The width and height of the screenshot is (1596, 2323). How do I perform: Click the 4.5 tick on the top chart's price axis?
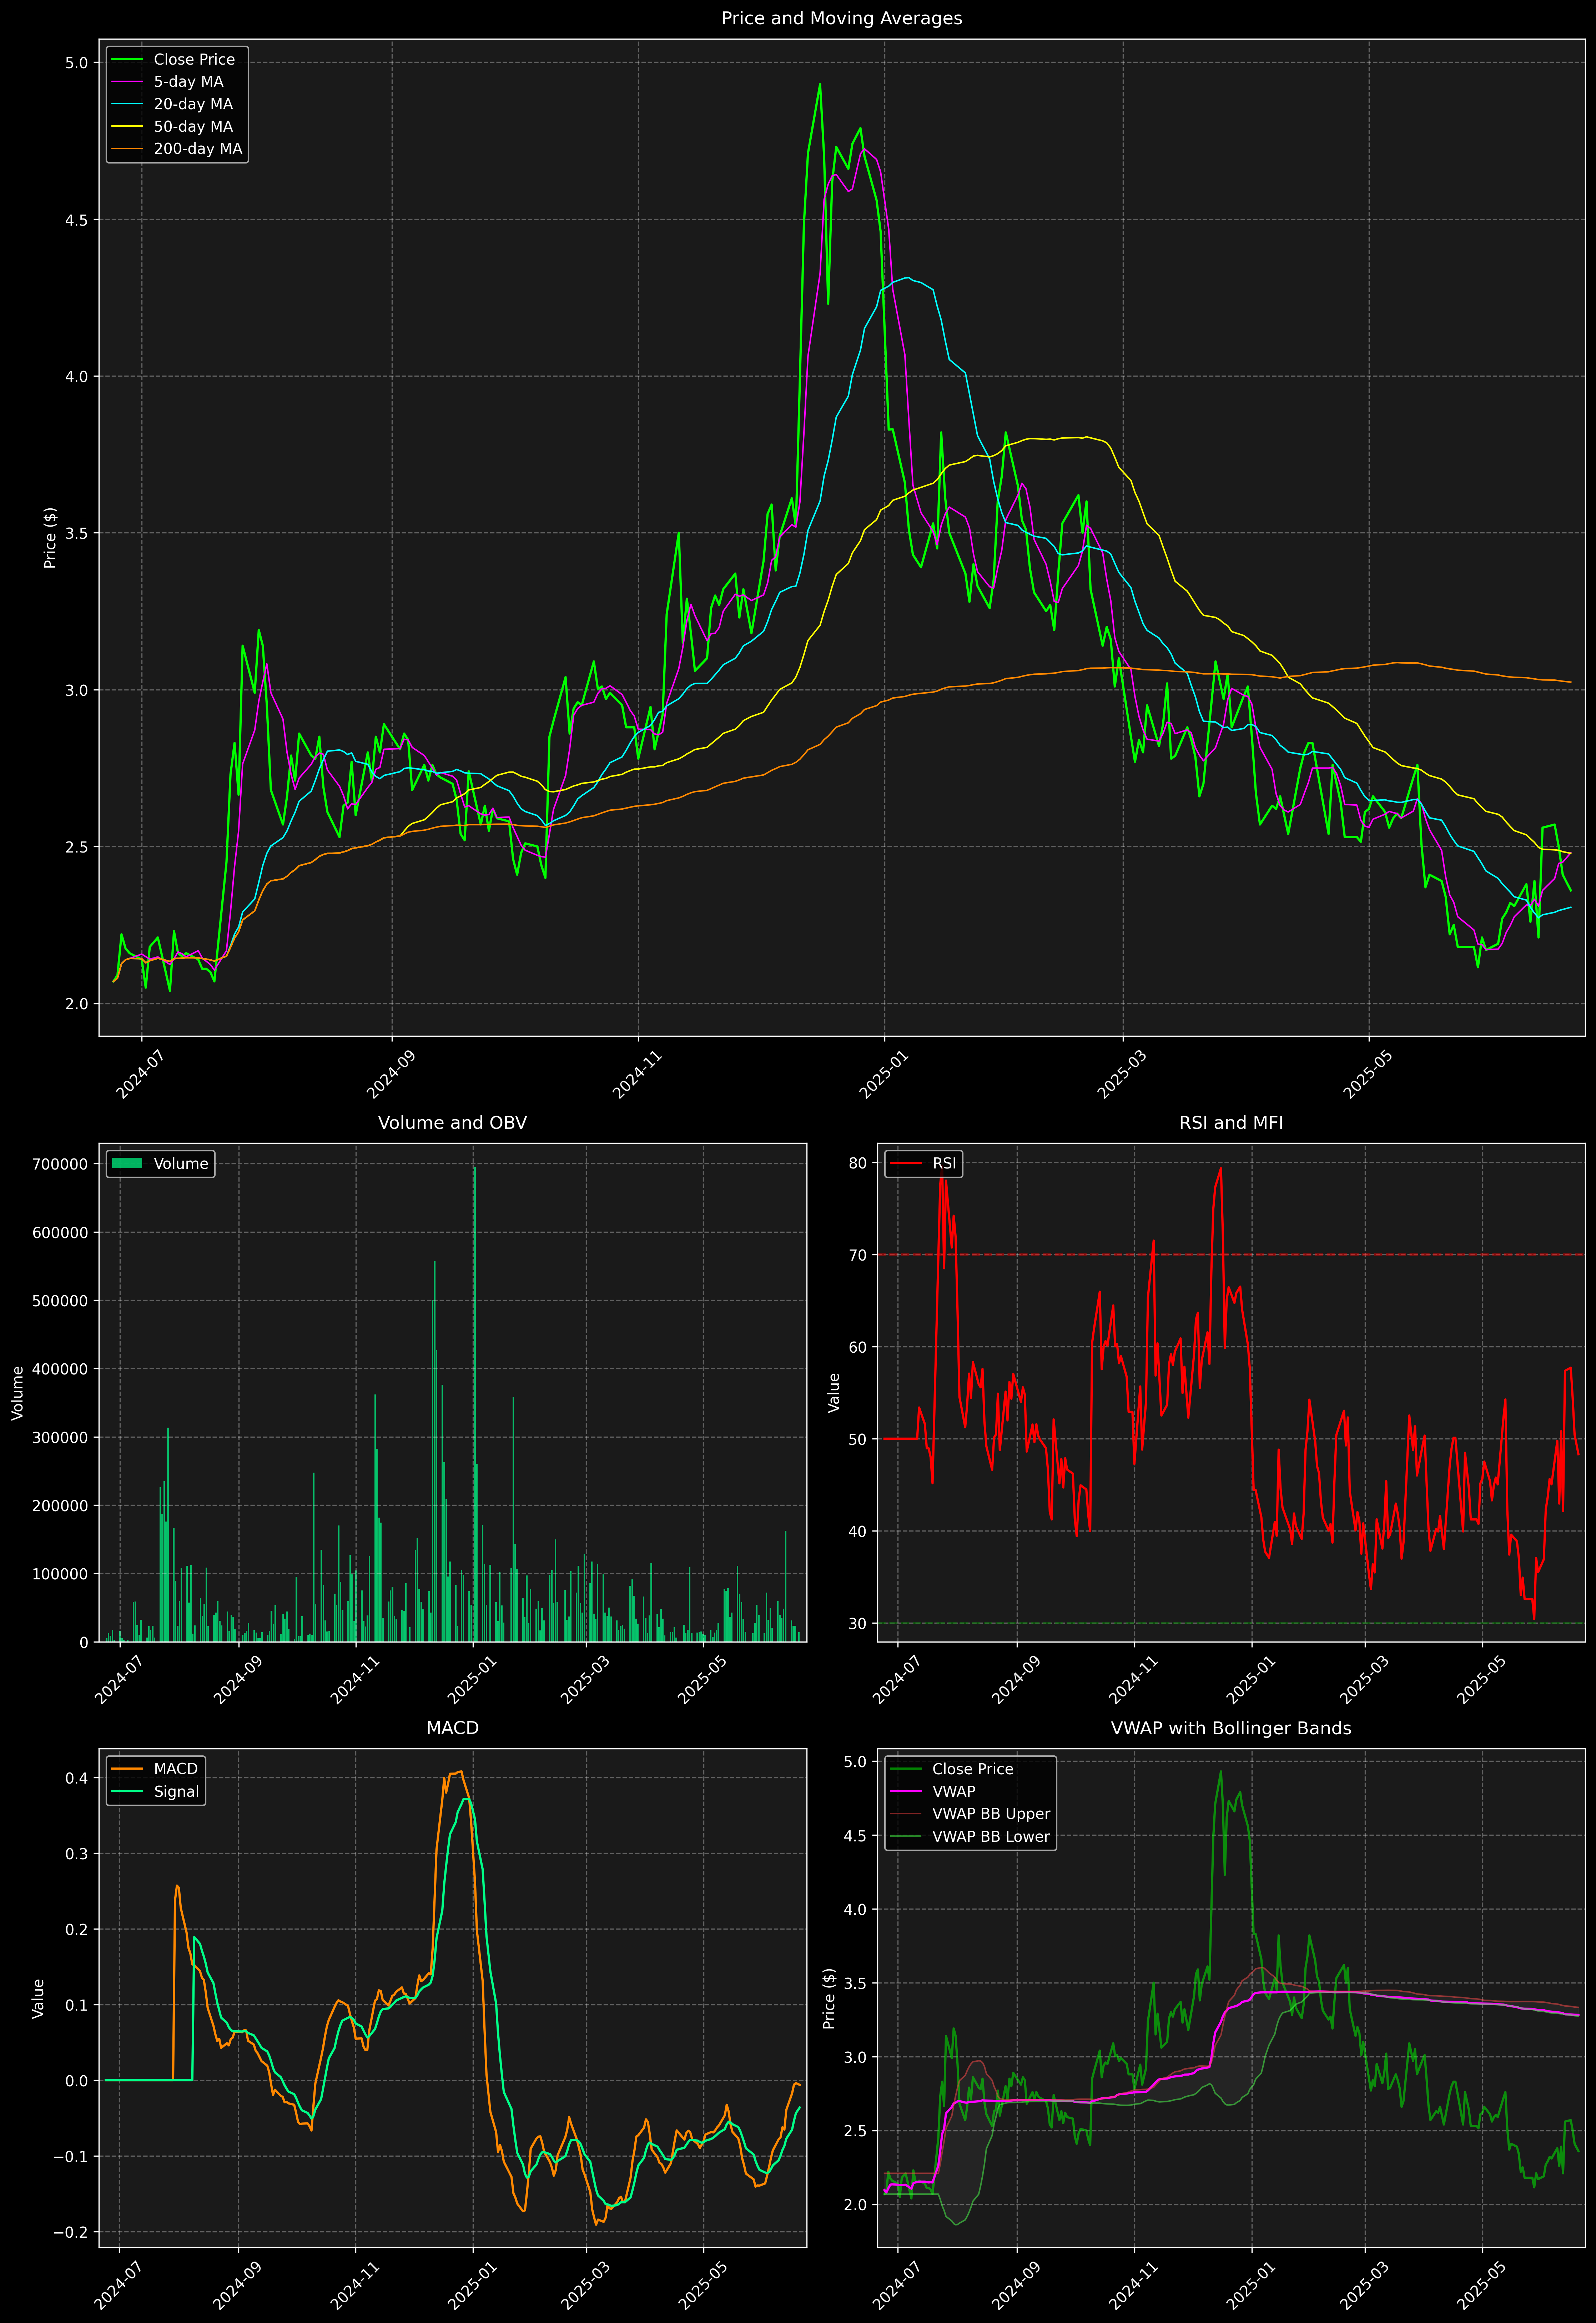(x=77, y=220)
